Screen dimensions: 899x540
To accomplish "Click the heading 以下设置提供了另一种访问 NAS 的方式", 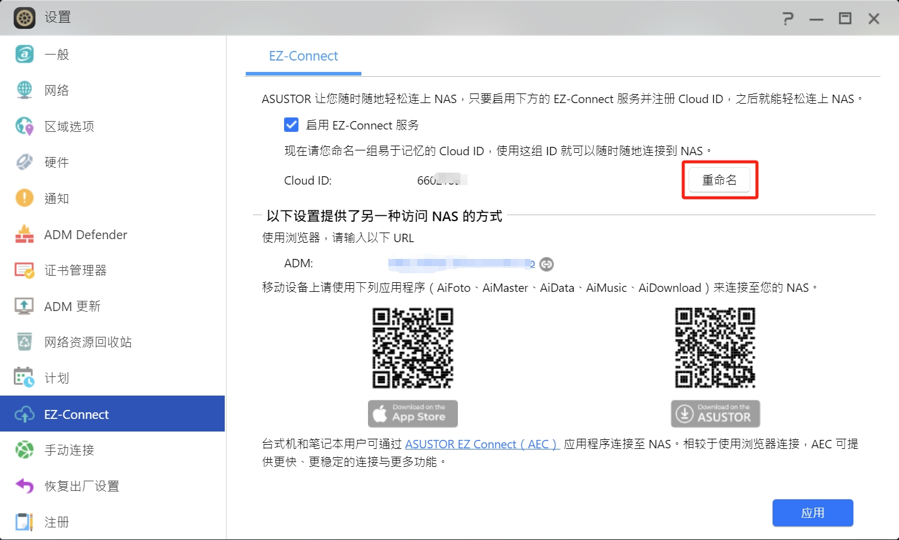I will point(384,216).
